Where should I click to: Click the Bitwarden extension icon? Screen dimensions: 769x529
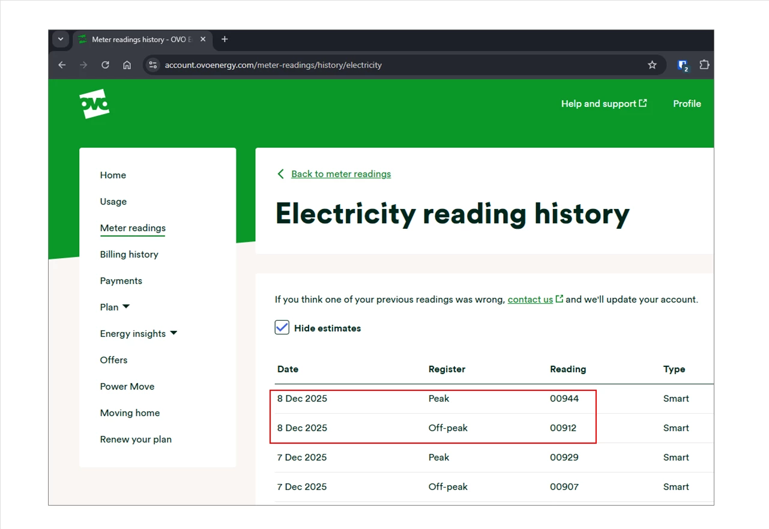coord(683,65)
